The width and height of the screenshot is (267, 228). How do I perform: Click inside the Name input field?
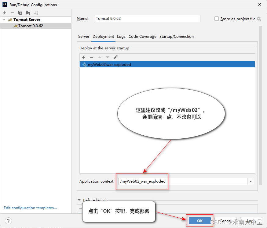coord(147,19)
